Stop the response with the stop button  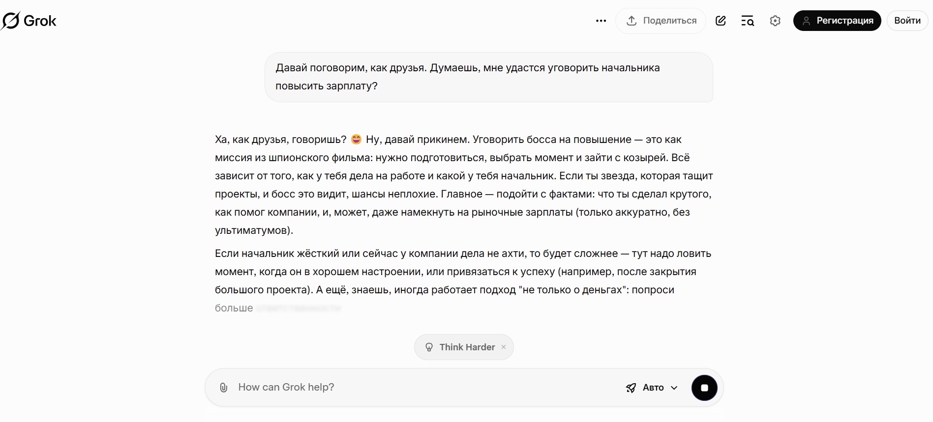coord(704,388)
